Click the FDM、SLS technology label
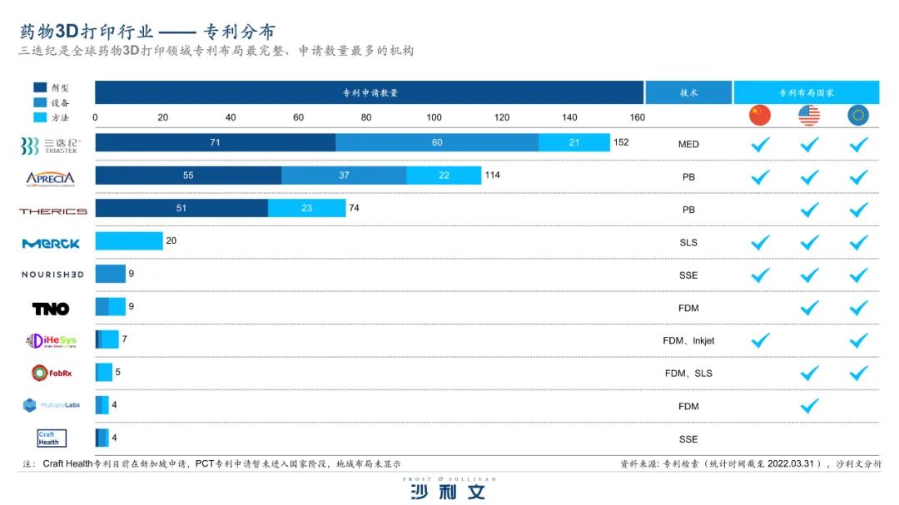Image resolution: width=899 pixels, height=505 pixels. click(688, 374)
